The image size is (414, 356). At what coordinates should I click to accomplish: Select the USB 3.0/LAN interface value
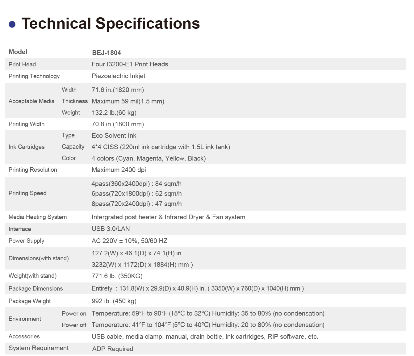tap(111, 229)
